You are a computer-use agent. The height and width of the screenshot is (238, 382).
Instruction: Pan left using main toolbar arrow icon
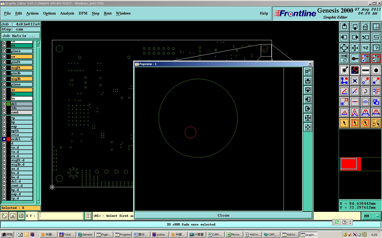(344, 37)
